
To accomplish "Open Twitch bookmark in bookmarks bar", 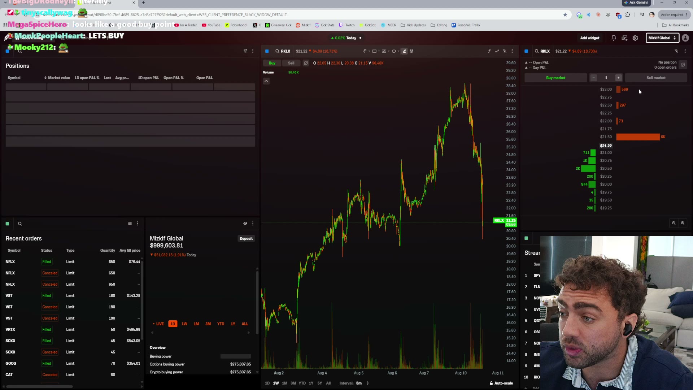I will (347, 25).
